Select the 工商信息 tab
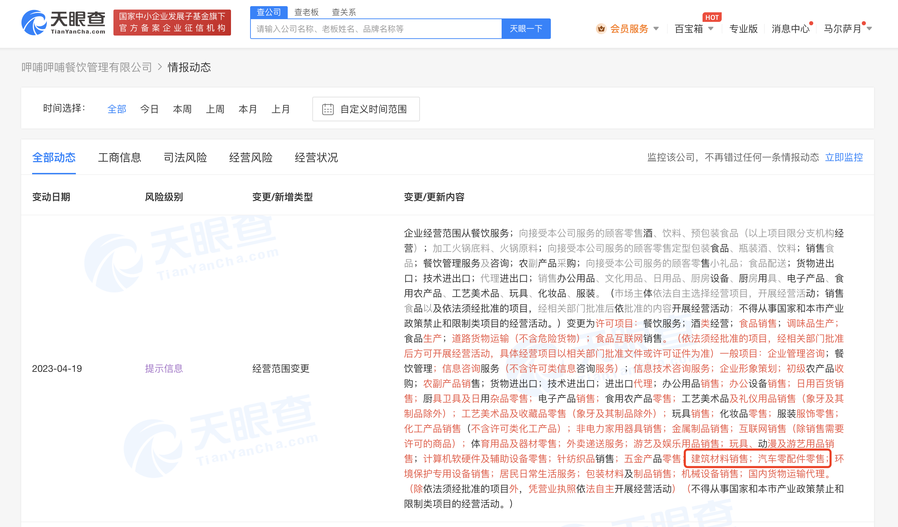Screen dimensions: 898x527 coord(119,157)
